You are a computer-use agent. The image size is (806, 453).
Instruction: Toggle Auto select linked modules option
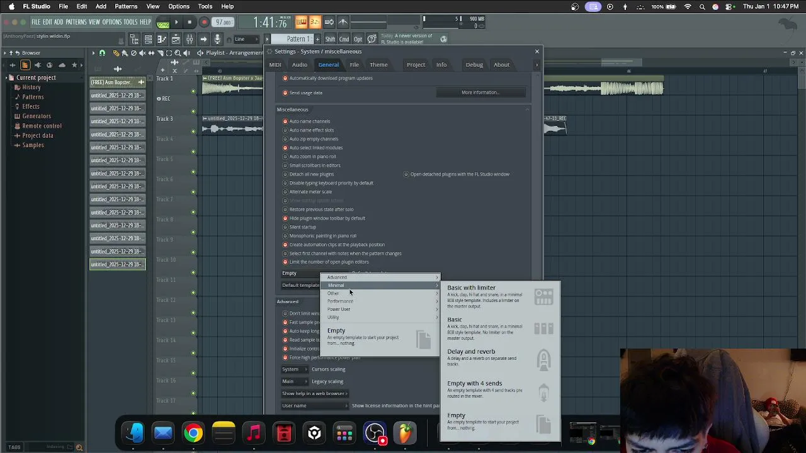(313, 148)
